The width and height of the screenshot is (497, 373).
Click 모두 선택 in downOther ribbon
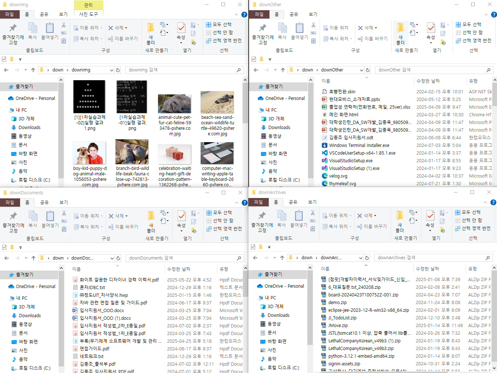(468, 24)
